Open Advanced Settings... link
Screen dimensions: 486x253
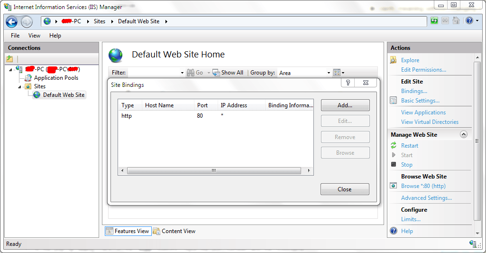point(426,198)
